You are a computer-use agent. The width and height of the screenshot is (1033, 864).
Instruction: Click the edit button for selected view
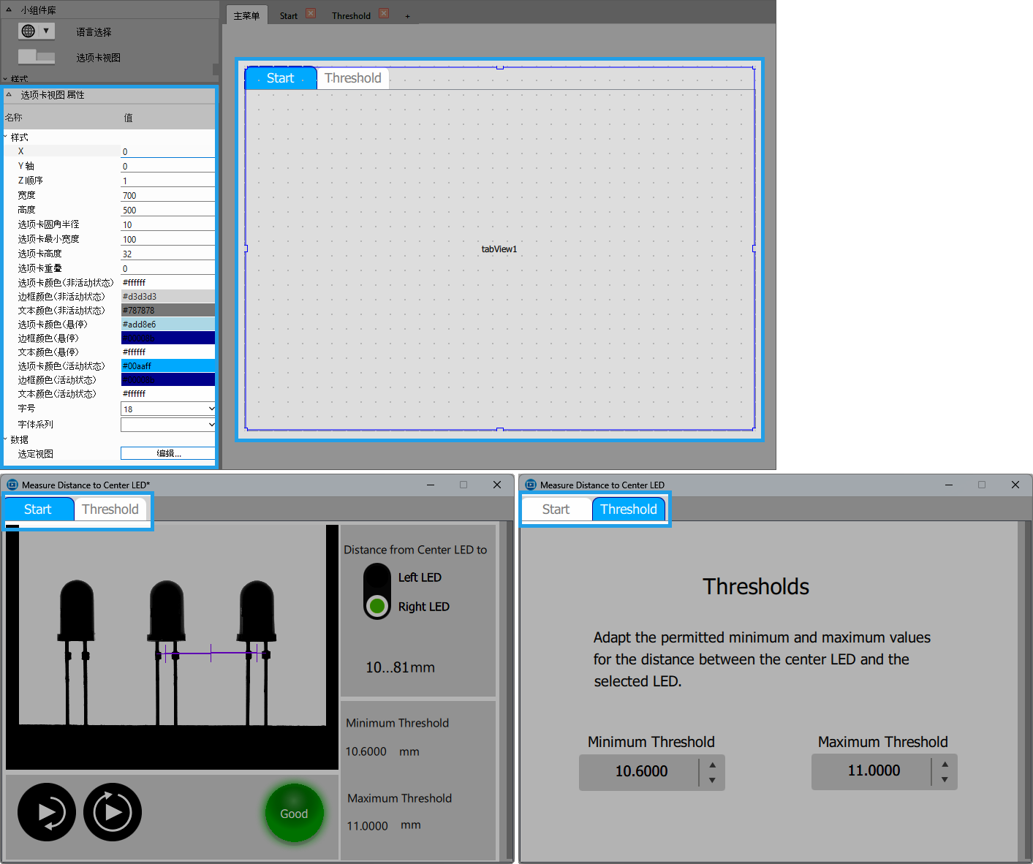(168, 453)
